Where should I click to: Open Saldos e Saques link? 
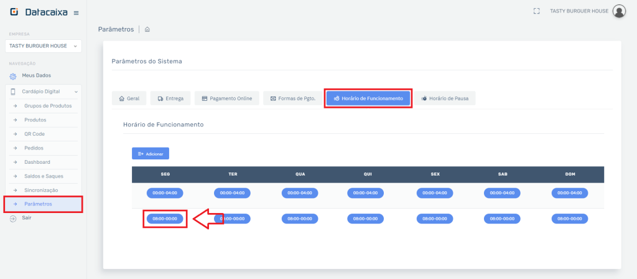point(44,176)
